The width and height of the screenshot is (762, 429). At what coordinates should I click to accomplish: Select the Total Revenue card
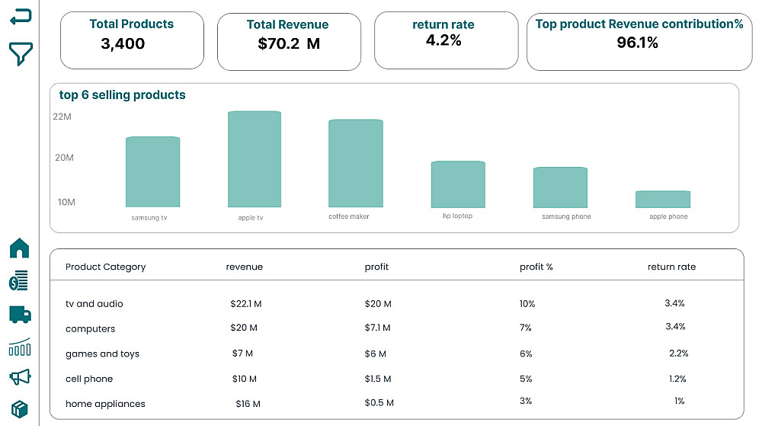[289, 41]
